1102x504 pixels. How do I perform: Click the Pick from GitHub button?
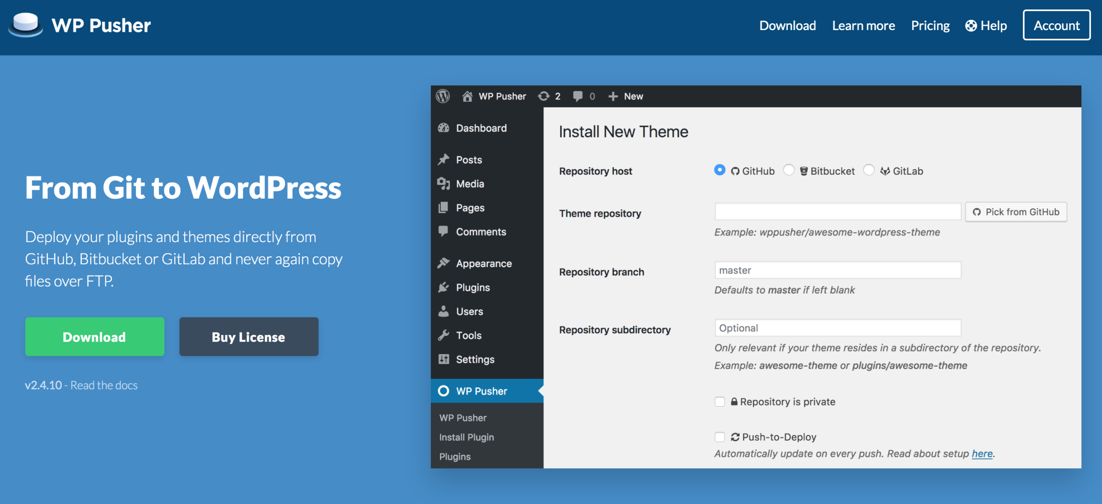pos(1016,212)
